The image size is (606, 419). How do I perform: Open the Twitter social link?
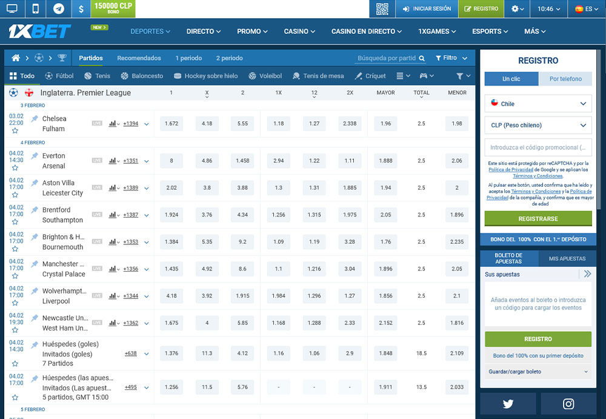[508, 404]
